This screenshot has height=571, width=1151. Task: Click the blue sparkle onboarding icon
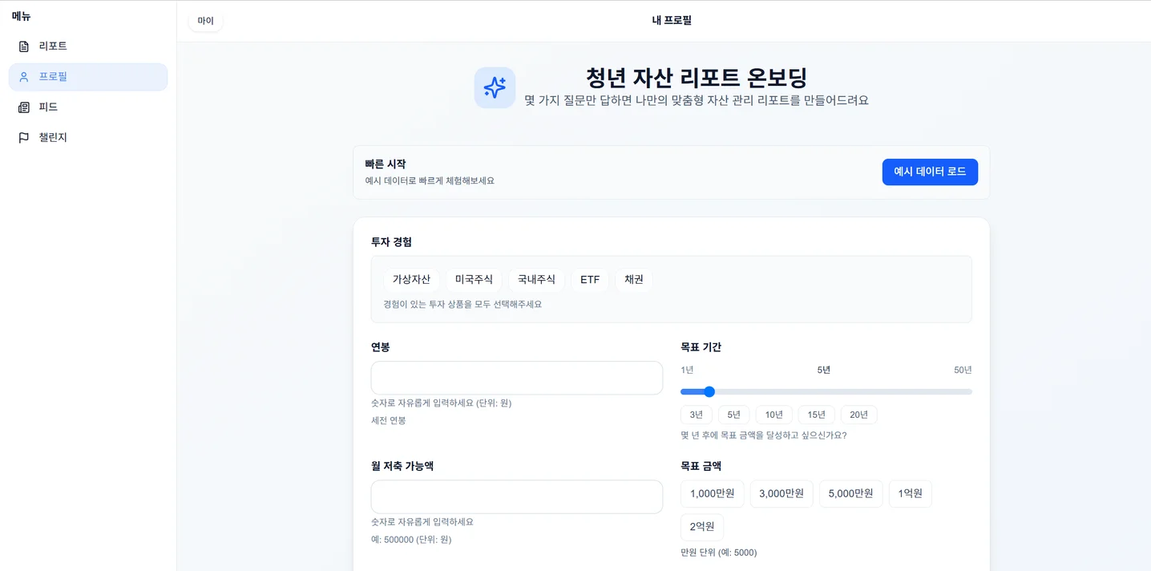pyautogui.click(x=495, y=88)
